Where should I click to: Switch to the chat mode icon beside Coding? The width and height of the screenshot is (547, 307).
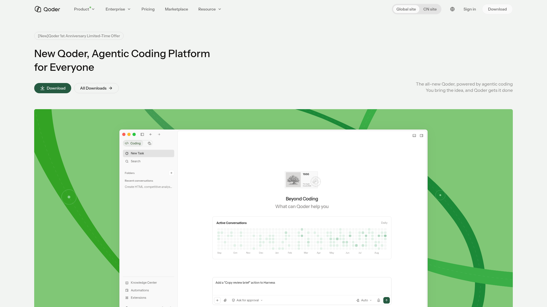coord(149,143)
